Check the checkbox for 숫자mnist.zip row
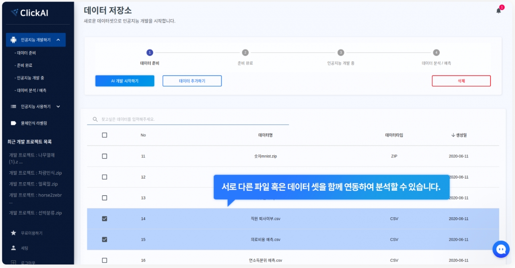 [105, 156]
